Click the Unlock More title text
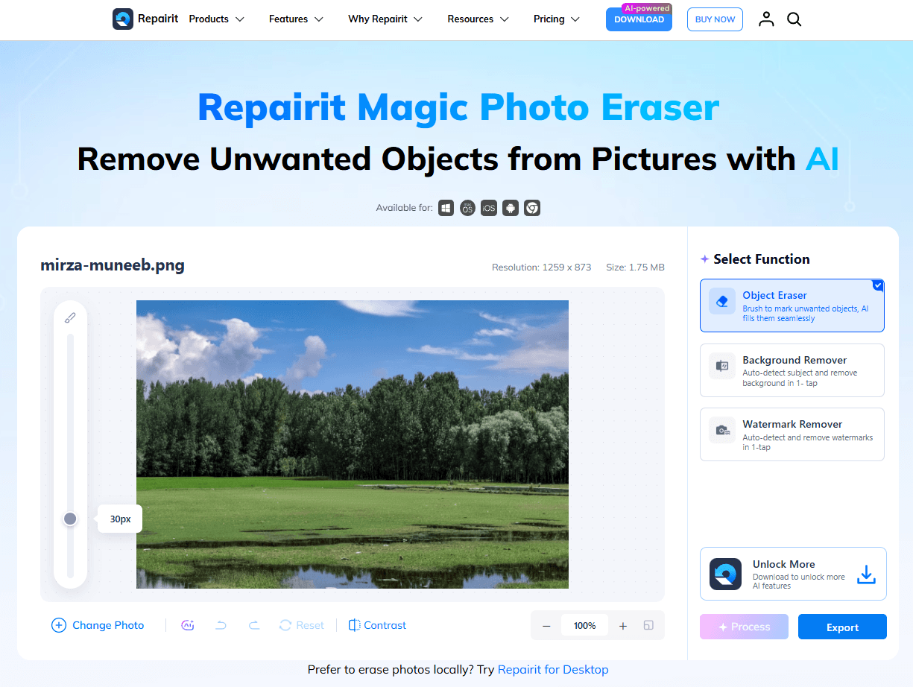 784,564
